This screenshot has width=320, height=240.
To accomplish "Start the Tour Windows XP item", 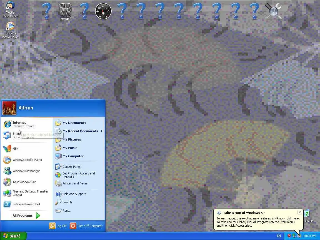I will pos(27,182).
